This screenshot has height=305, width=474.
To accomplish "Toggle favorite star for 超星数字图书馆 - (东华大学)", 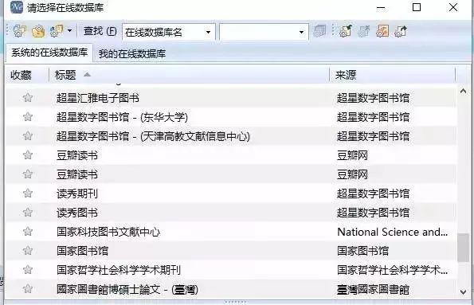I will pos(28,117).
